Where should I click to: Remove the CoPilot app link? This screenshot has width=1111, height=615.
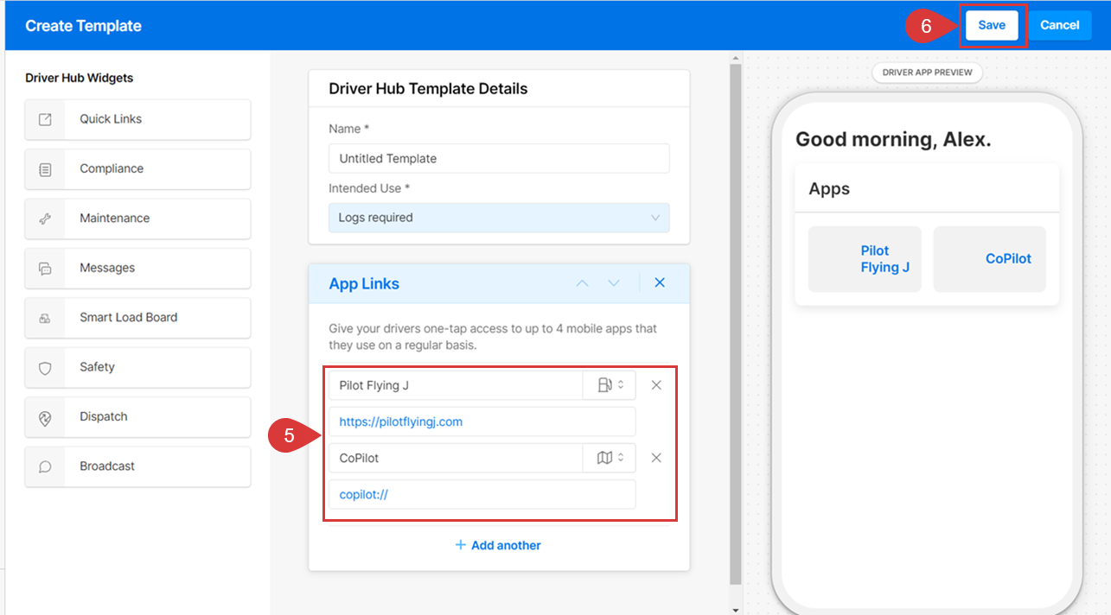pos(656,458)
